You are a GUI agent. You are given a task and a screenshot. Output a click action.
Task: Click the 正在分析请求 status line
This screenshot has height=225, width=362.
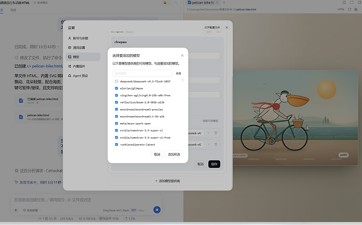click(x=39, y=171)
